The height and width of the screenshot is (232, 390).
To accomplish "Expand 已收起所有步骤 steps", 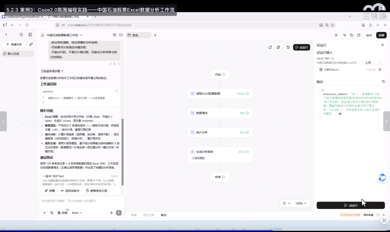I will point(52,71).
